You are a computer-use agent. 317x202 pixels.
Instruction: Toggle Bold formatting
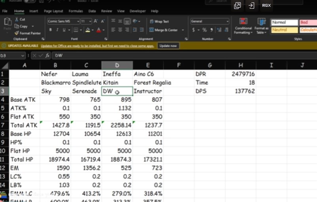click(50, 30)
